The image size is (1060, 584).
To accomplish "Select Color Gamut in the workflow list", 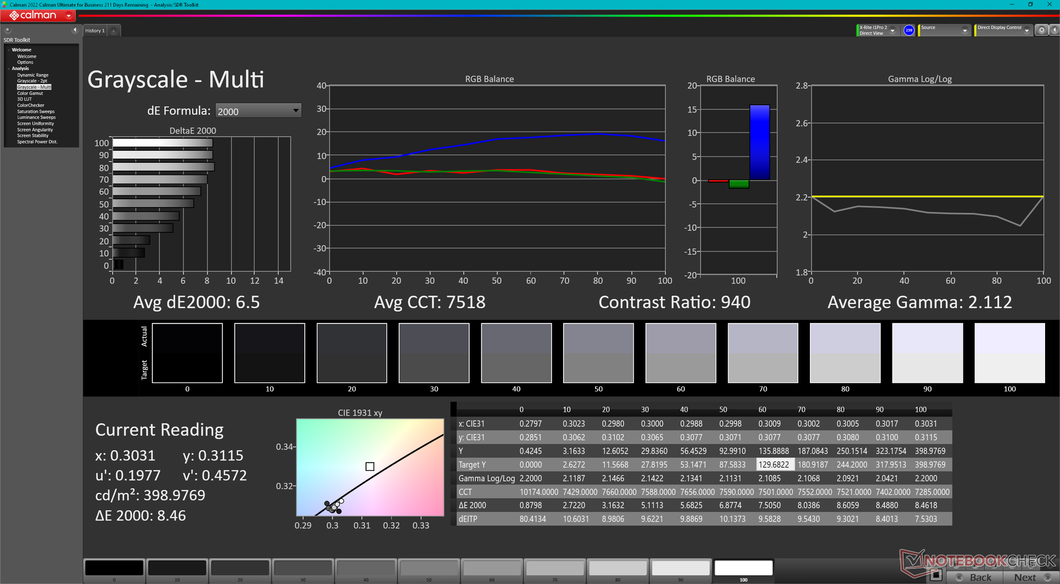I will pos(30,93).
